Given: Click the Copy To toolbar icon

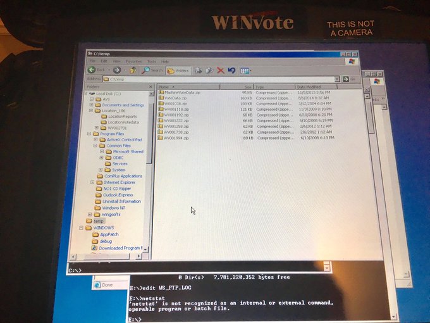Looking at the screenshot, I should click(x=209, y=70).
